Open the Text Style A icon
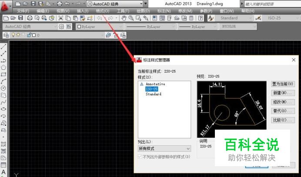Screen dimensions: 301x177 [x=211, y=18]
